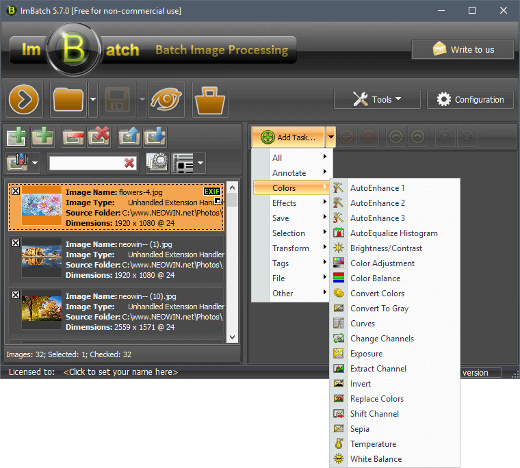
Task: Clear the filter with red X icon
Action: click(x=129, y=163)
